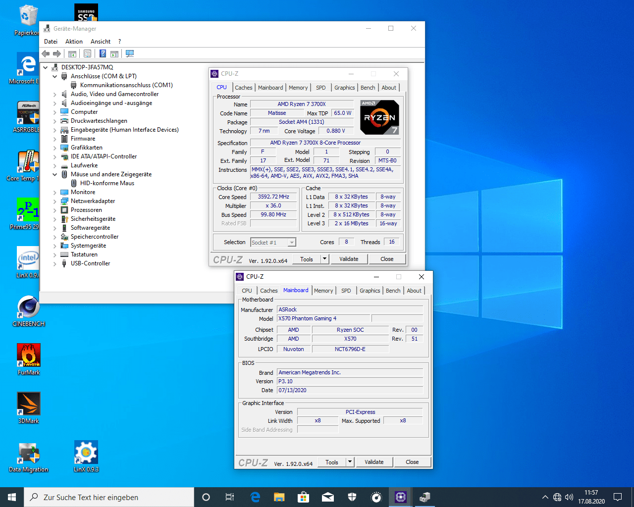Open LinX 0.9.3 gear desktop icon
Image resolution: width=634 pixels, height=507 pixels.
click(86, 456)
